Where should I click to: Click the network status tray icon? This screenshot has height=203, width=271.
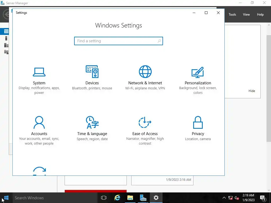231,198
